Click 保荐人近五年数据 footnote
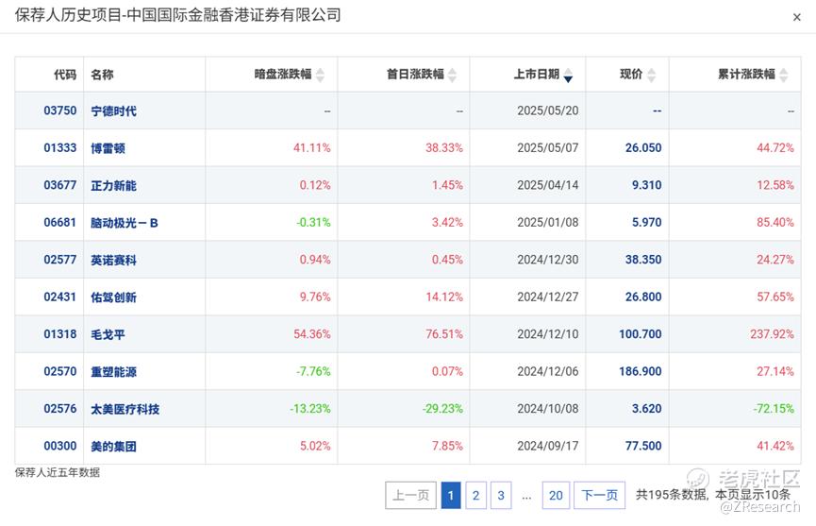 pos(58,472)
